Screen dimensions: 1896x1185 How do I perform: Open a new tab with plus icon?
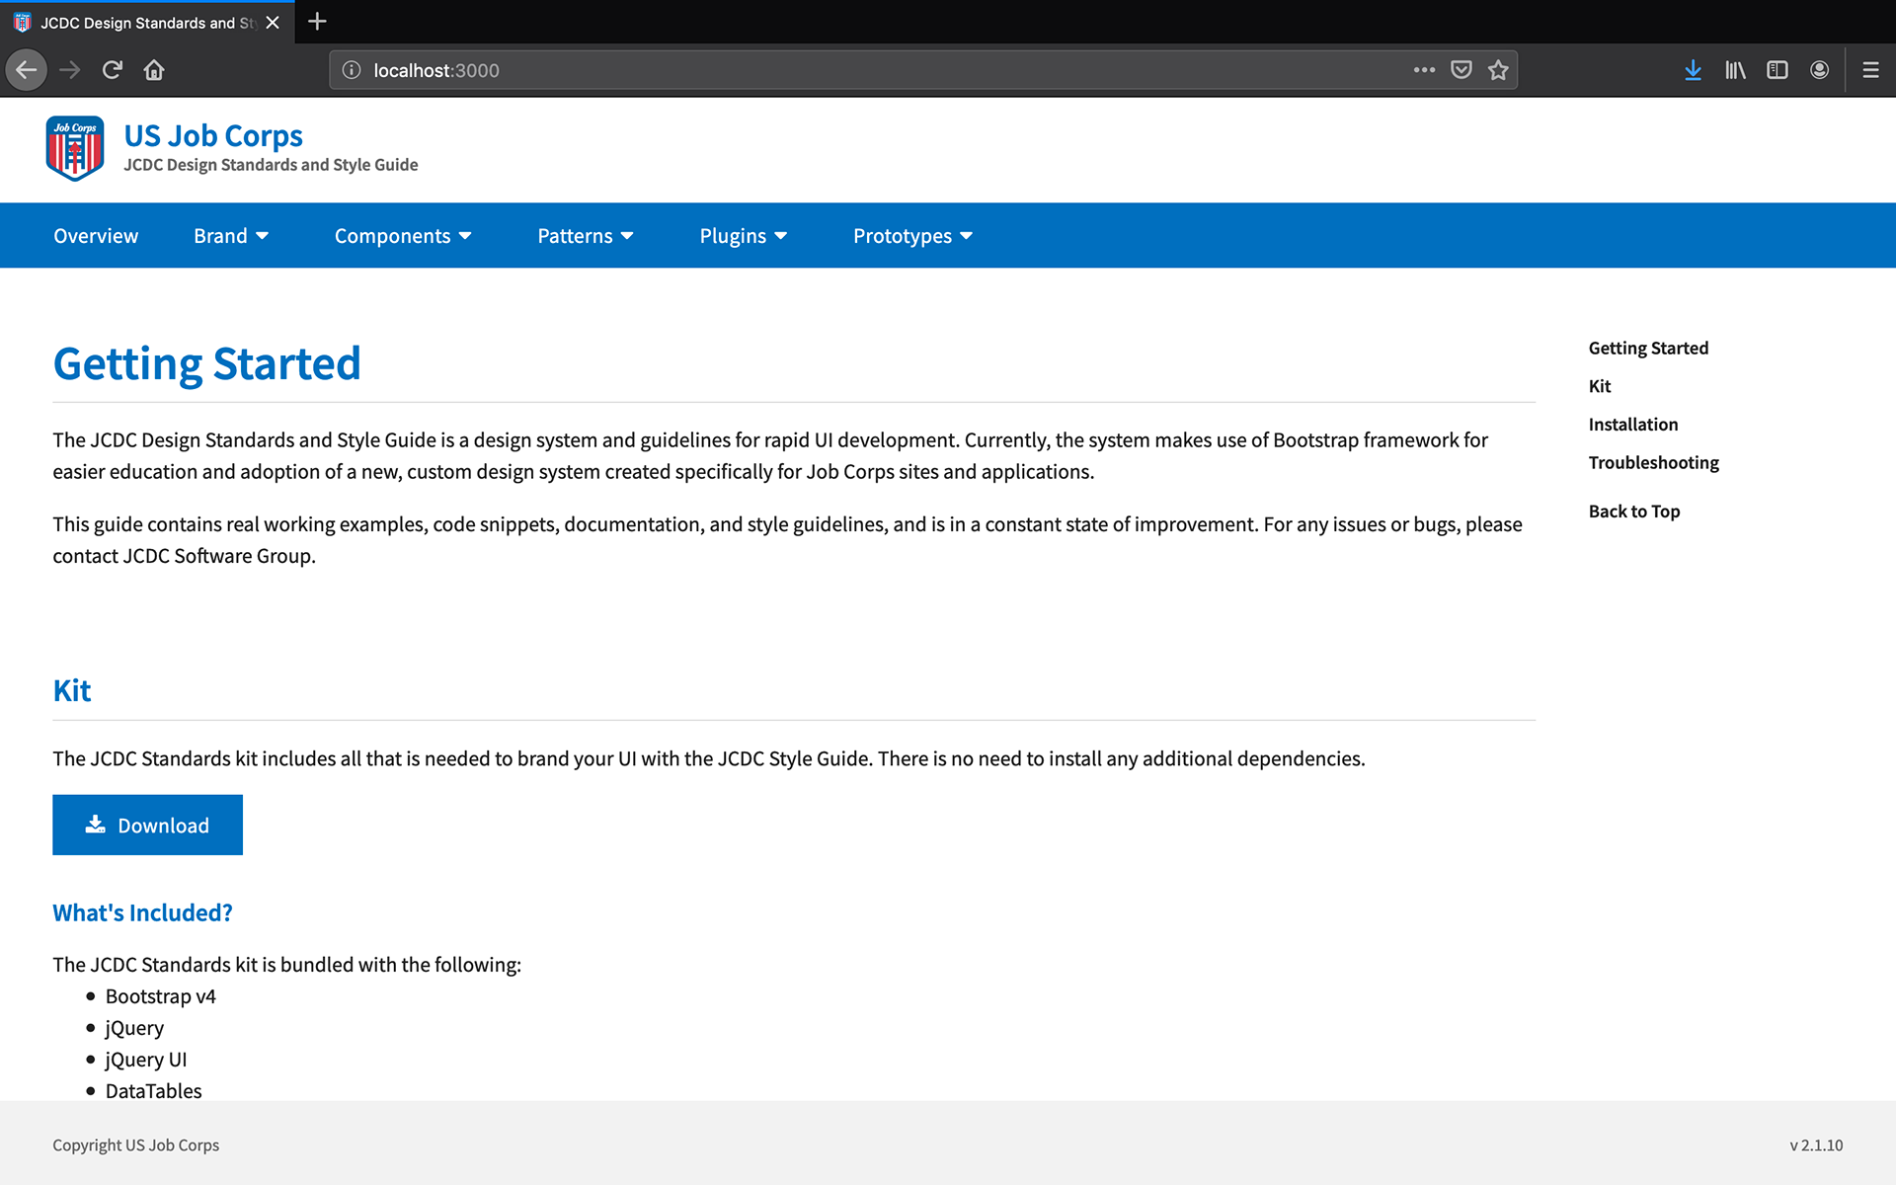tap(317, 22)
